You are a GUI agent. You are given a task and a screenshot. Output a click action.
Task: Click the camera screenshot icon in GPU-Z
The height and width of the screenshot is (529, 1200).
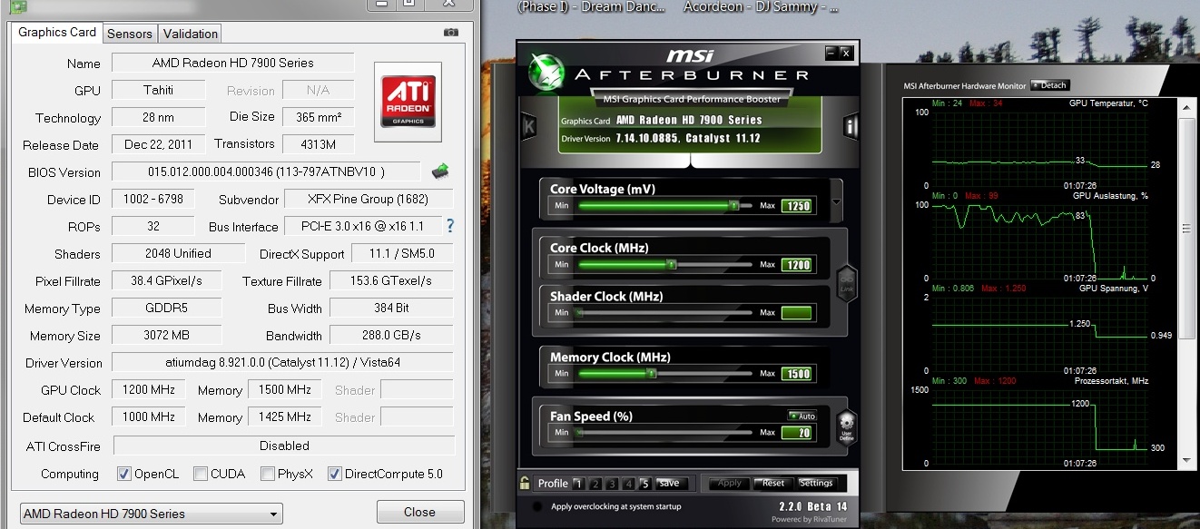click(450, 32)
